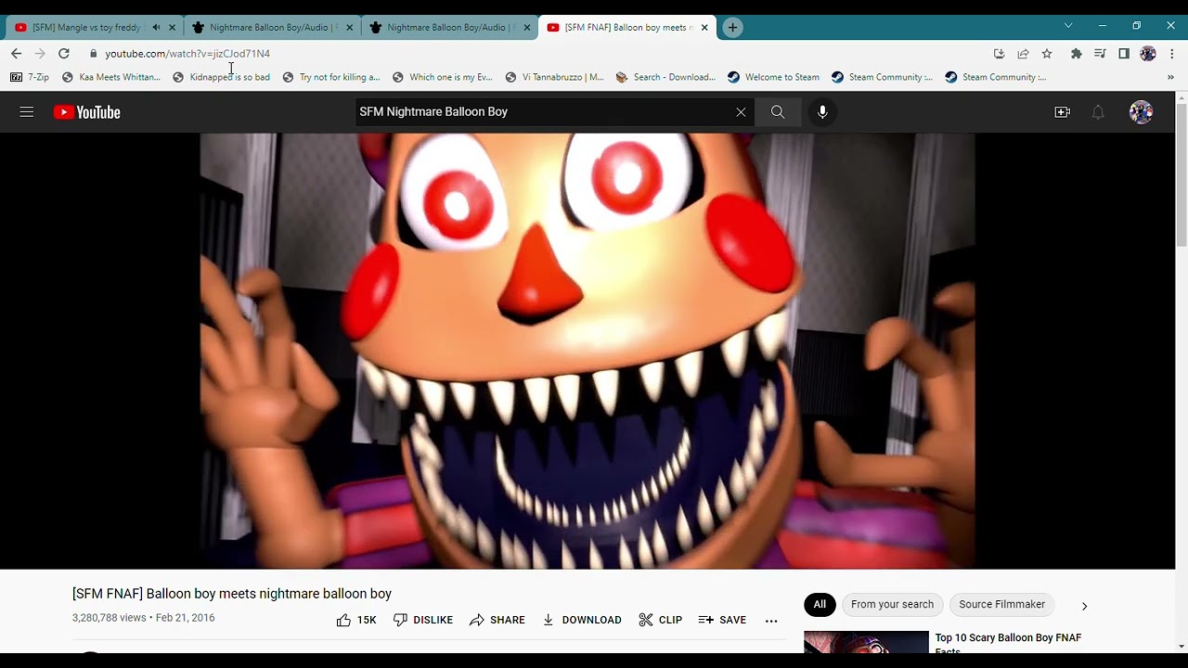The image size is (1188, 668).
Task: Open the Create video camera icon
Action: 1063,112
